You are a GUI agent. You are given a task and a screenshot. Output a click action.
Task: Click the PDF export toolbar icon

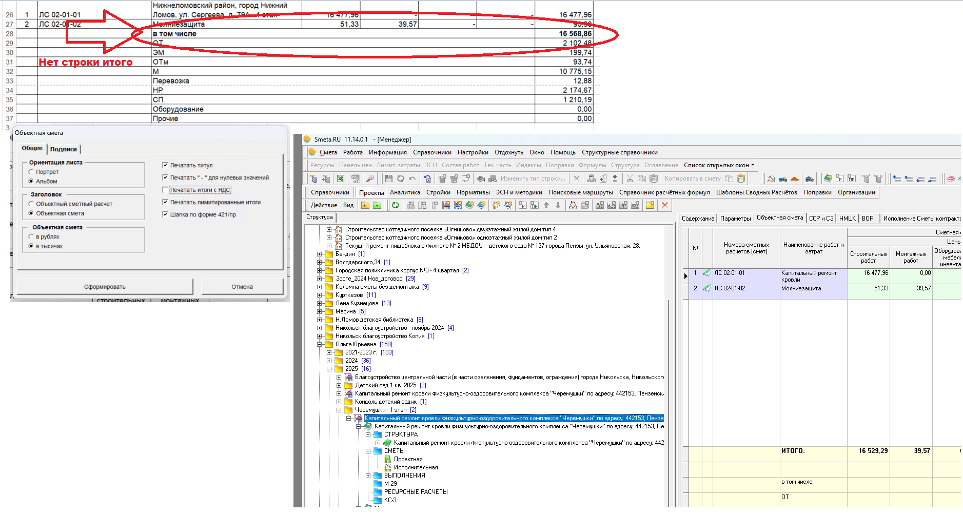coord(356,179)
